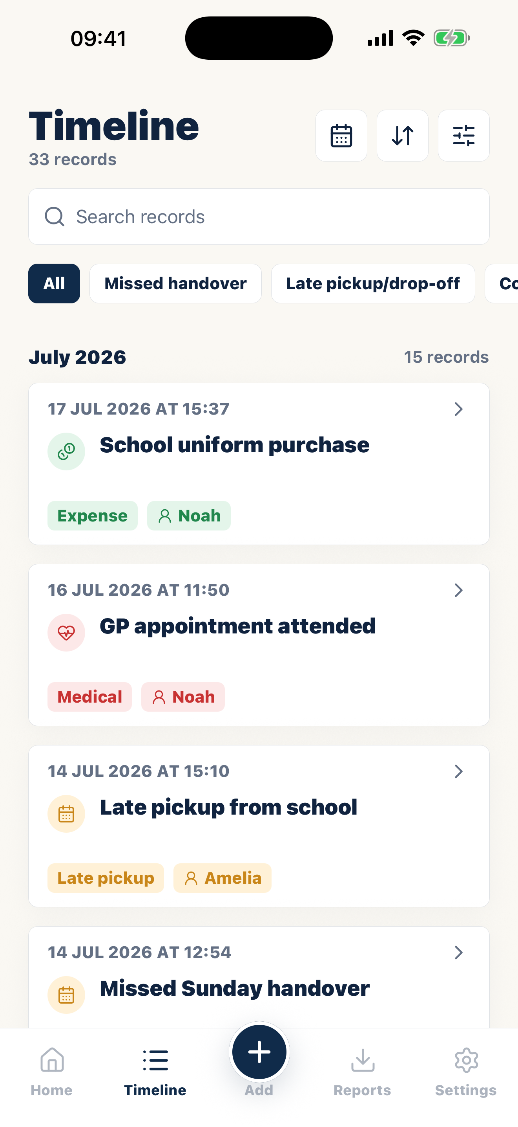518x1127 pixels.
Task: Tap the Amelia child tag
Action: 223,878
